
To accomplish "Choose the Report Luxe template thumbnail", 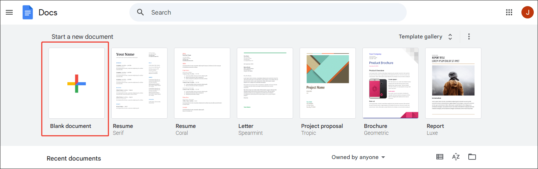I will point(453,83).
